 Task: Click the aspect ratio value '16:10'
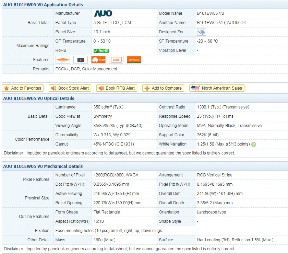click(98, 221)
